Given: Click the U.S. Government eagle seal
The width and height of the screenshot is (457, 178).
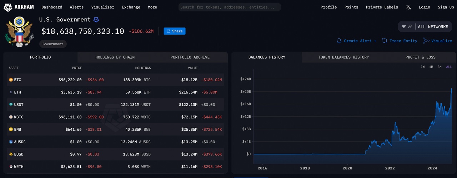Looking at the screenshot, I should [19, 33].
